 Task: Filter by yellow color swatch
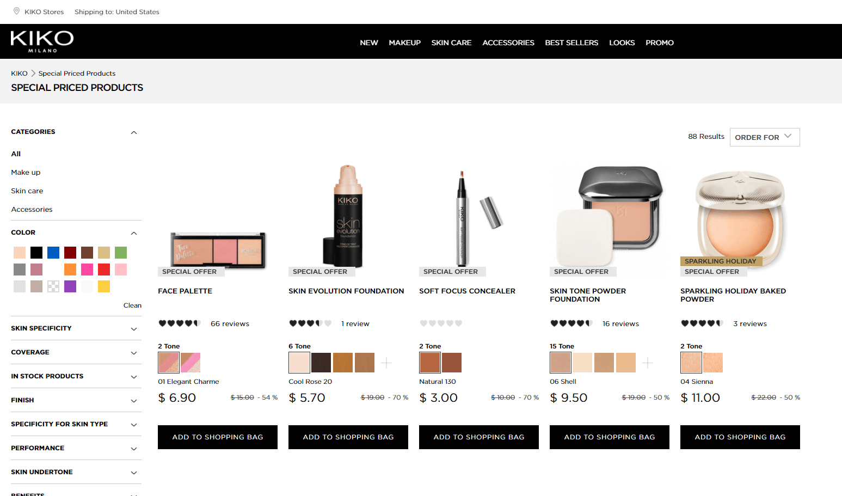click(x=104, y=286)
